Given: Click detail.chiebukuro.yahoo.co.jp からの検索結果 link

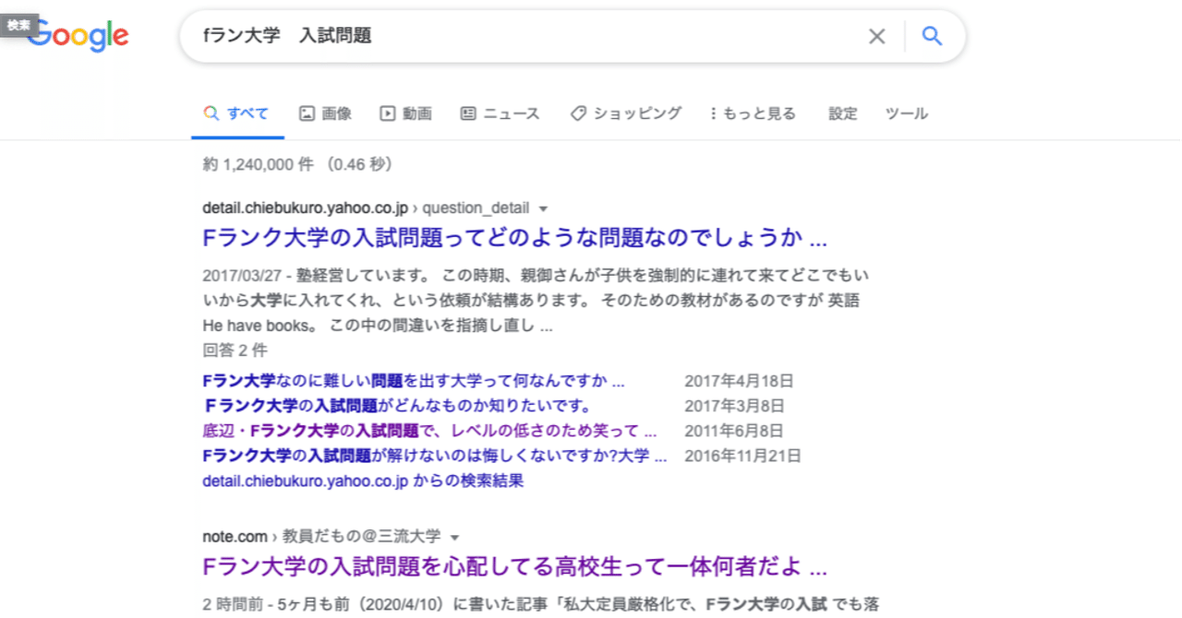Looking at the screenshot, I should point(363,481).
